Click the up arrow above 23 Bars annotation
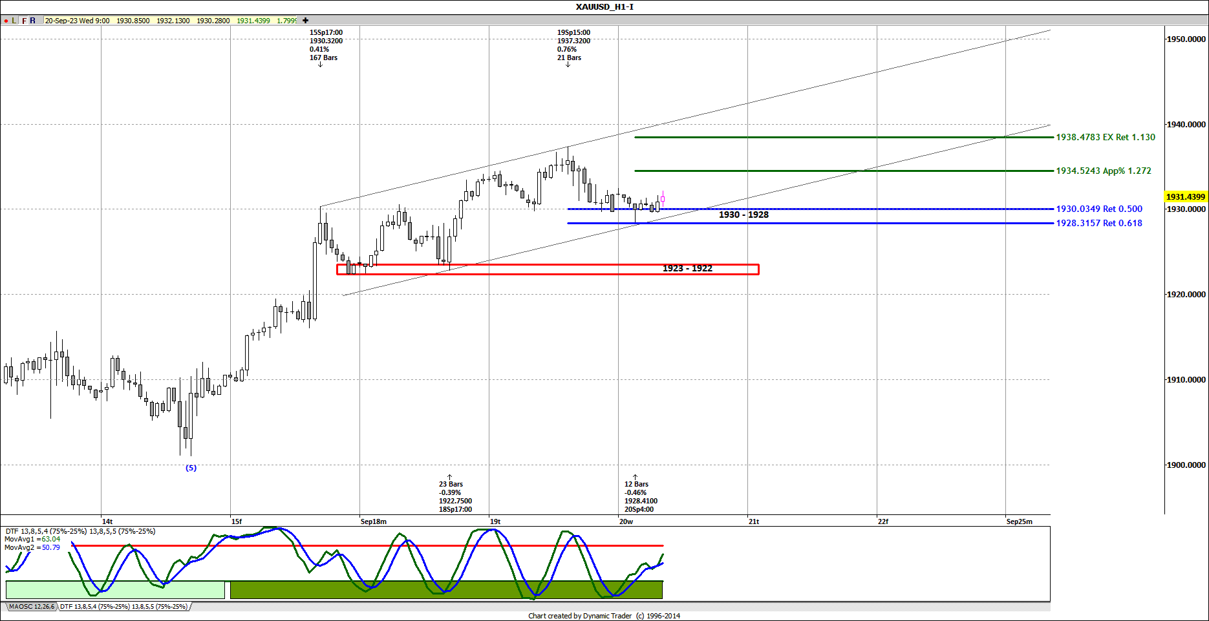This screenshot has height=621, width=1209. [x=449, y=476]
